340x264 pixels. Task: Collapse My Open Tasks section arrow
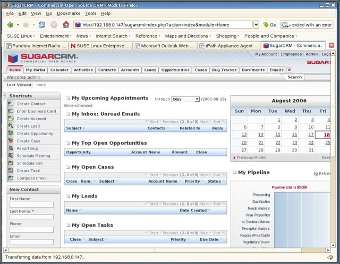point(68,225)
